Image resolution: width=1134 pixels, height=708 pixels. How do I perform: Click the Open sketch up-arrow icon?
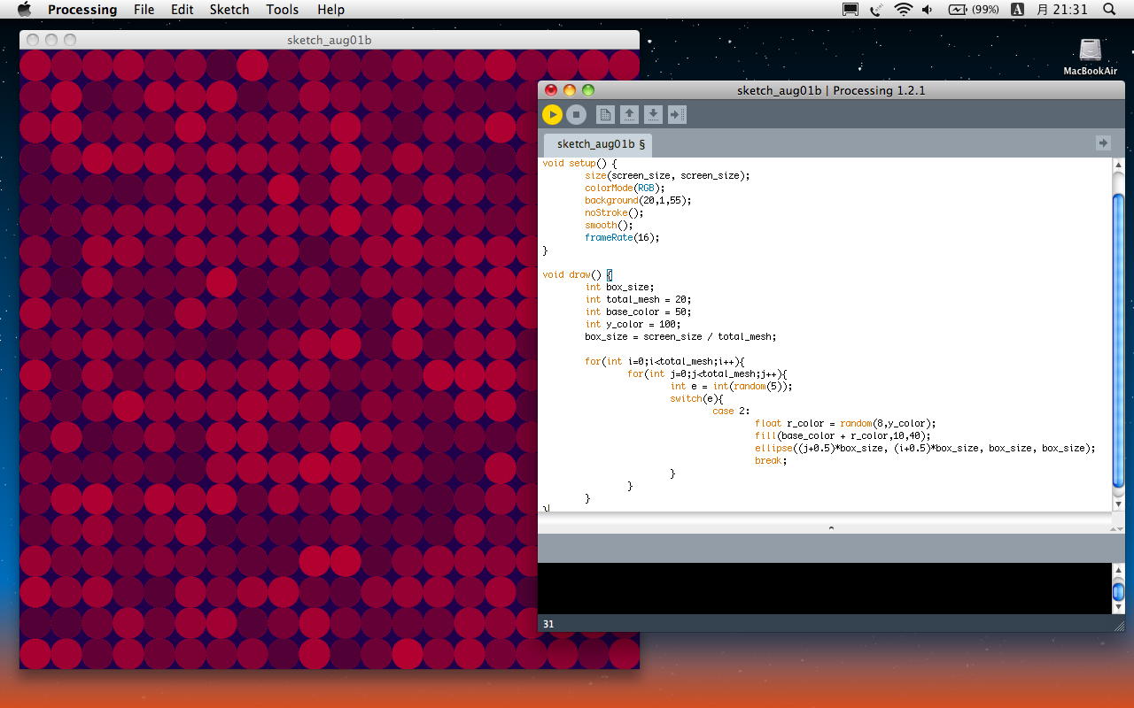coord(629,114)
